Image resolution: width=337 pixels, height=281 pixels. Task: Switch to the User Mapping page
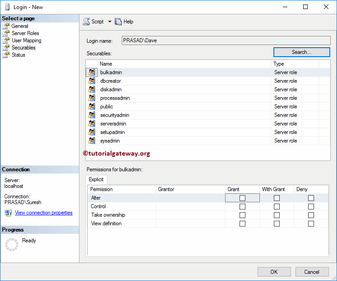click(26, 40)
